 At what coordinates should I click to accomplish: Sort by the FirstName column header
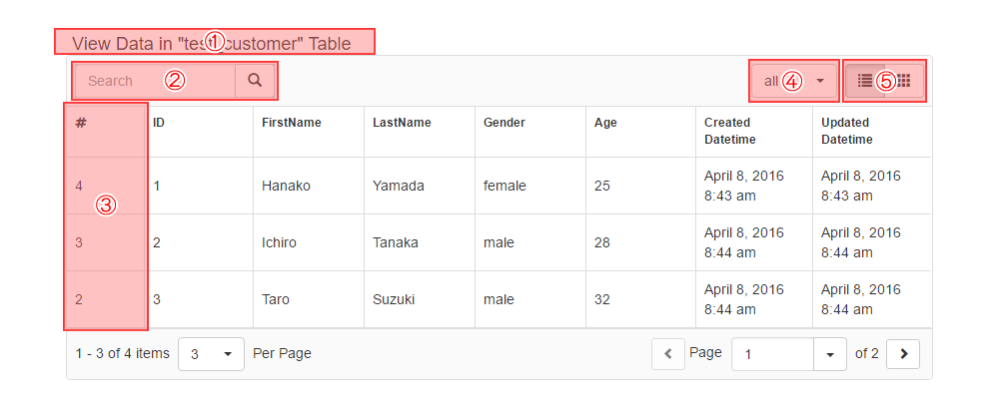(x=291, y=123)
